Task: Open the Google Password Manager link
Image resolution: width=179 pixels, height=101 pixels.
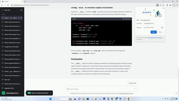Action: (x=155, y=38)
